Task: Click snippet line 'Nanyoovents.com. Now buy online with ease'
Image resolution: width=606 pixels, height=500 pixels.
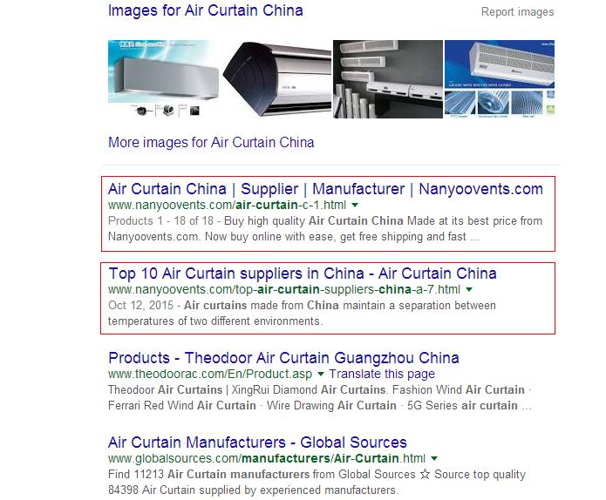Action: (294, 237)
